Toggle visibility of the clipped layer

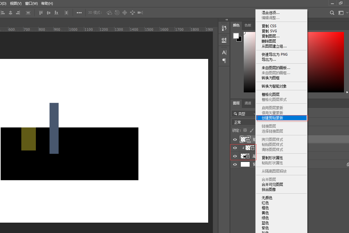235,148
